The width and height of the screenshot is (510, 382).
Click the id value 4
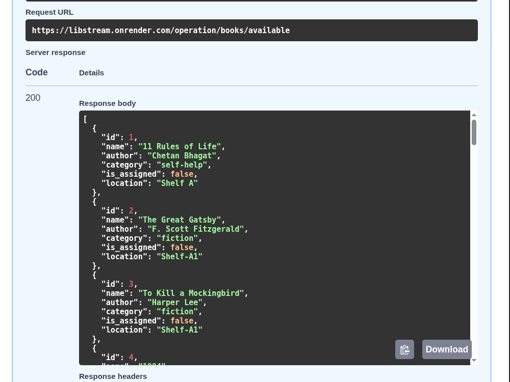131,358
